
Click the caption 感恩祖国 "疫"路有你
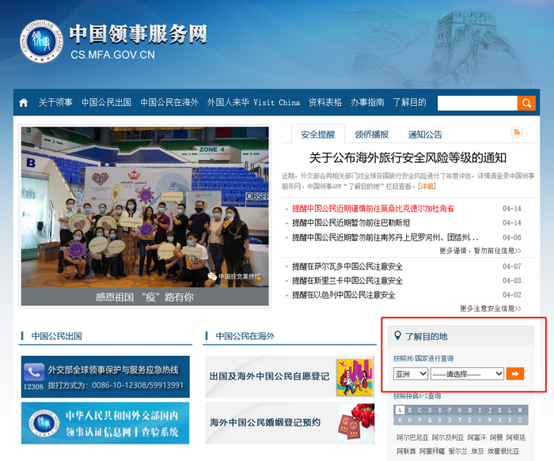[145, 297]
